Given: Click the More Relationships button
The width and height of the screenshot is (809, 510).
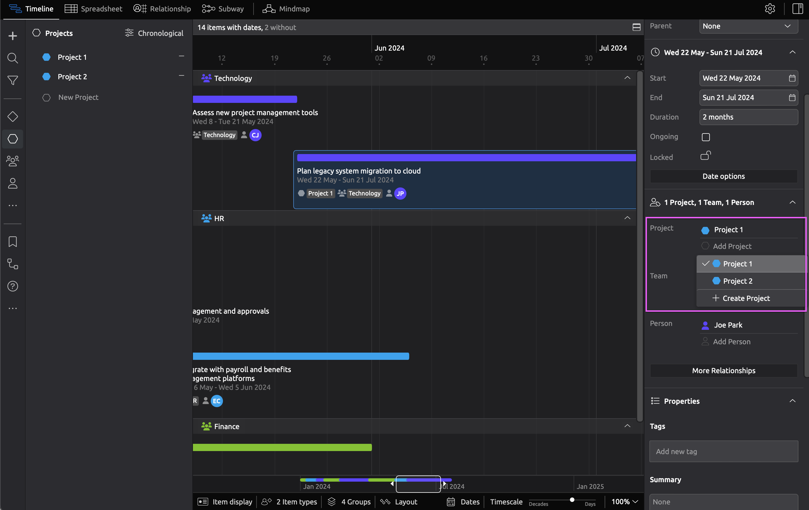Looking at the screenshot, I should tap(723, 371).
